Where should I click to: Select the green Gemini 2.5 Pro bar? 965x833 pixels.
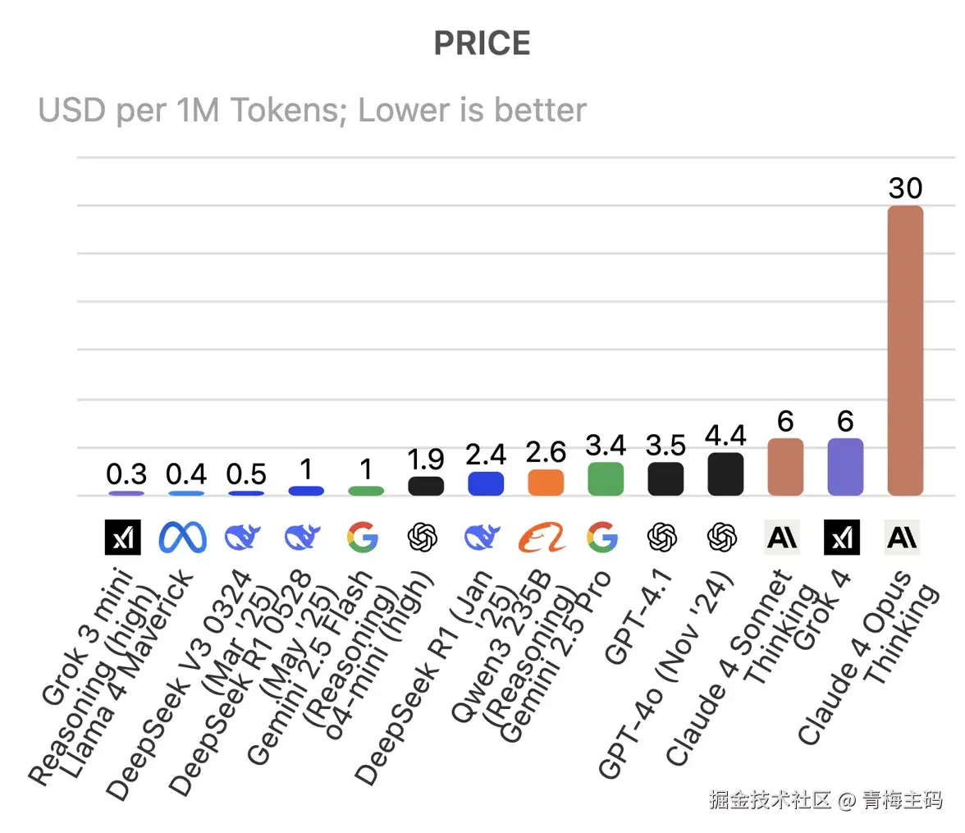[x=606, y=479]
